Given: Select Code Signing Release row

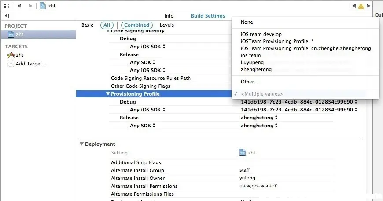Looking at the screenshot, I should pyautogui.click(x=129, y=54).
